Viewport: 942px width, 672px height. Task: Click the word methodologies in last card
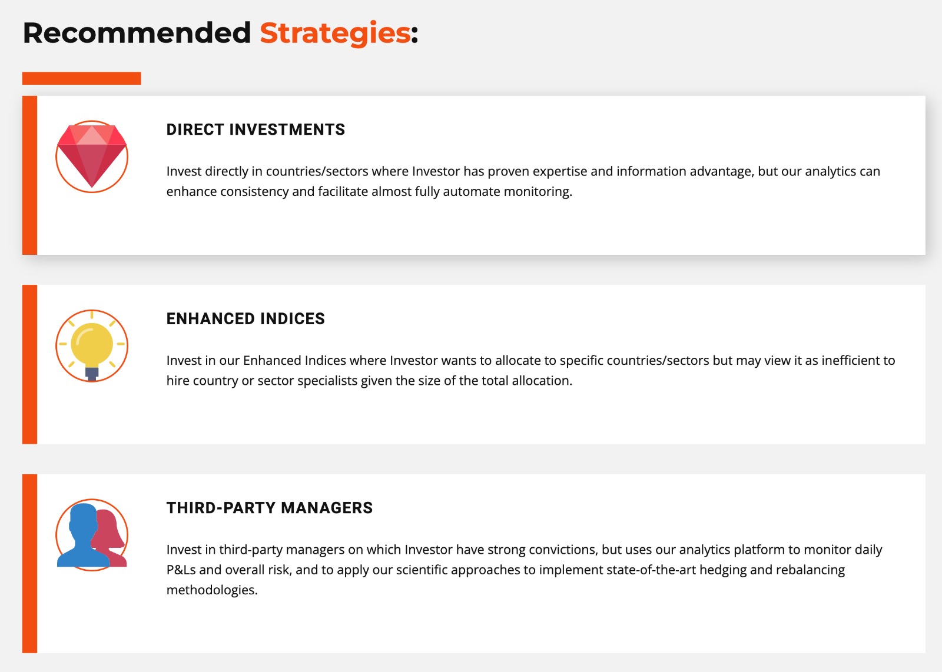[212, 590]
